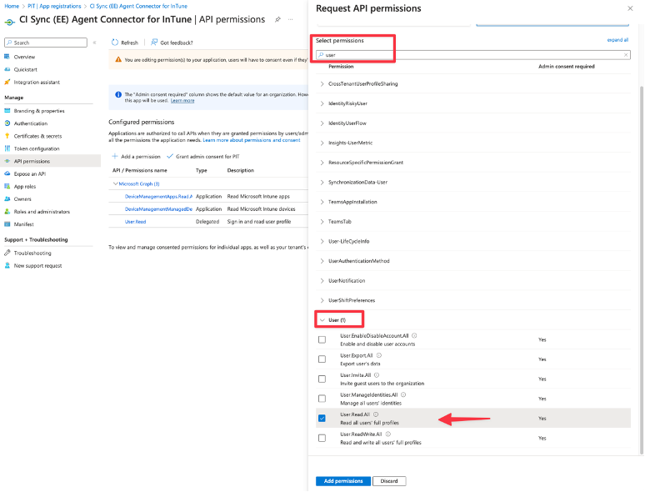Click the expand all link
Viewport: 645px width, 492px height.
[x=617, y=40]
